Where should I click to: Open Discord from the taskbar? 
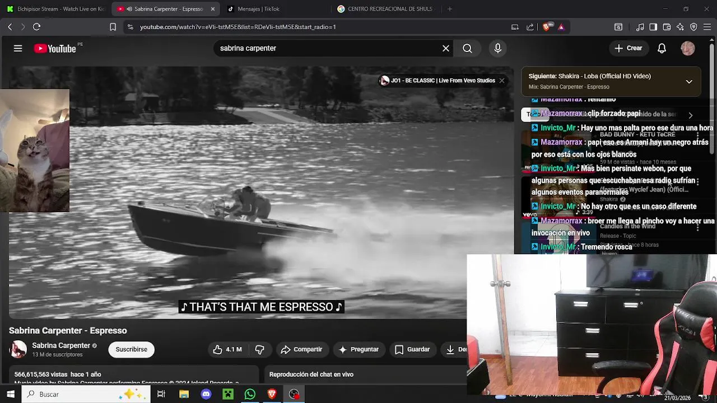[x=206, y=394]
